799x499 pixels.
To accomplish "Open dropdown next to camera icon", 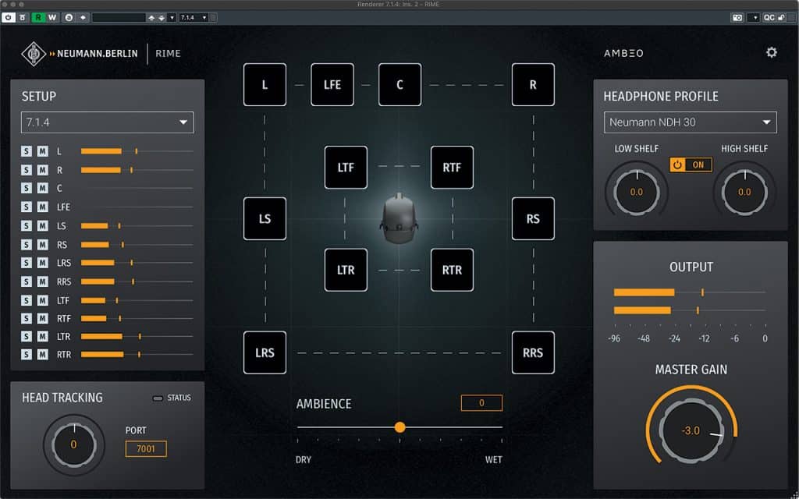I will coord(753,18).
